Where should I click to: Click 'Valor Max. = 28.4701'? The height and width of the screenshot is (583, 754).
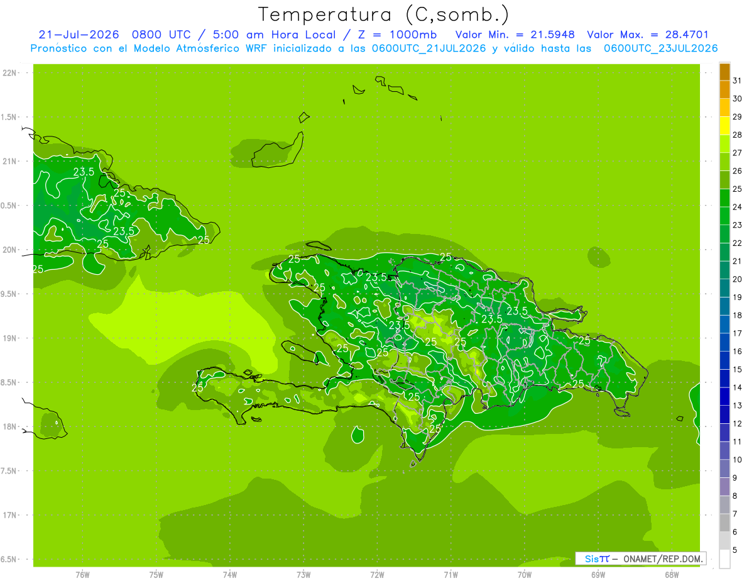[x=648, y=35]
